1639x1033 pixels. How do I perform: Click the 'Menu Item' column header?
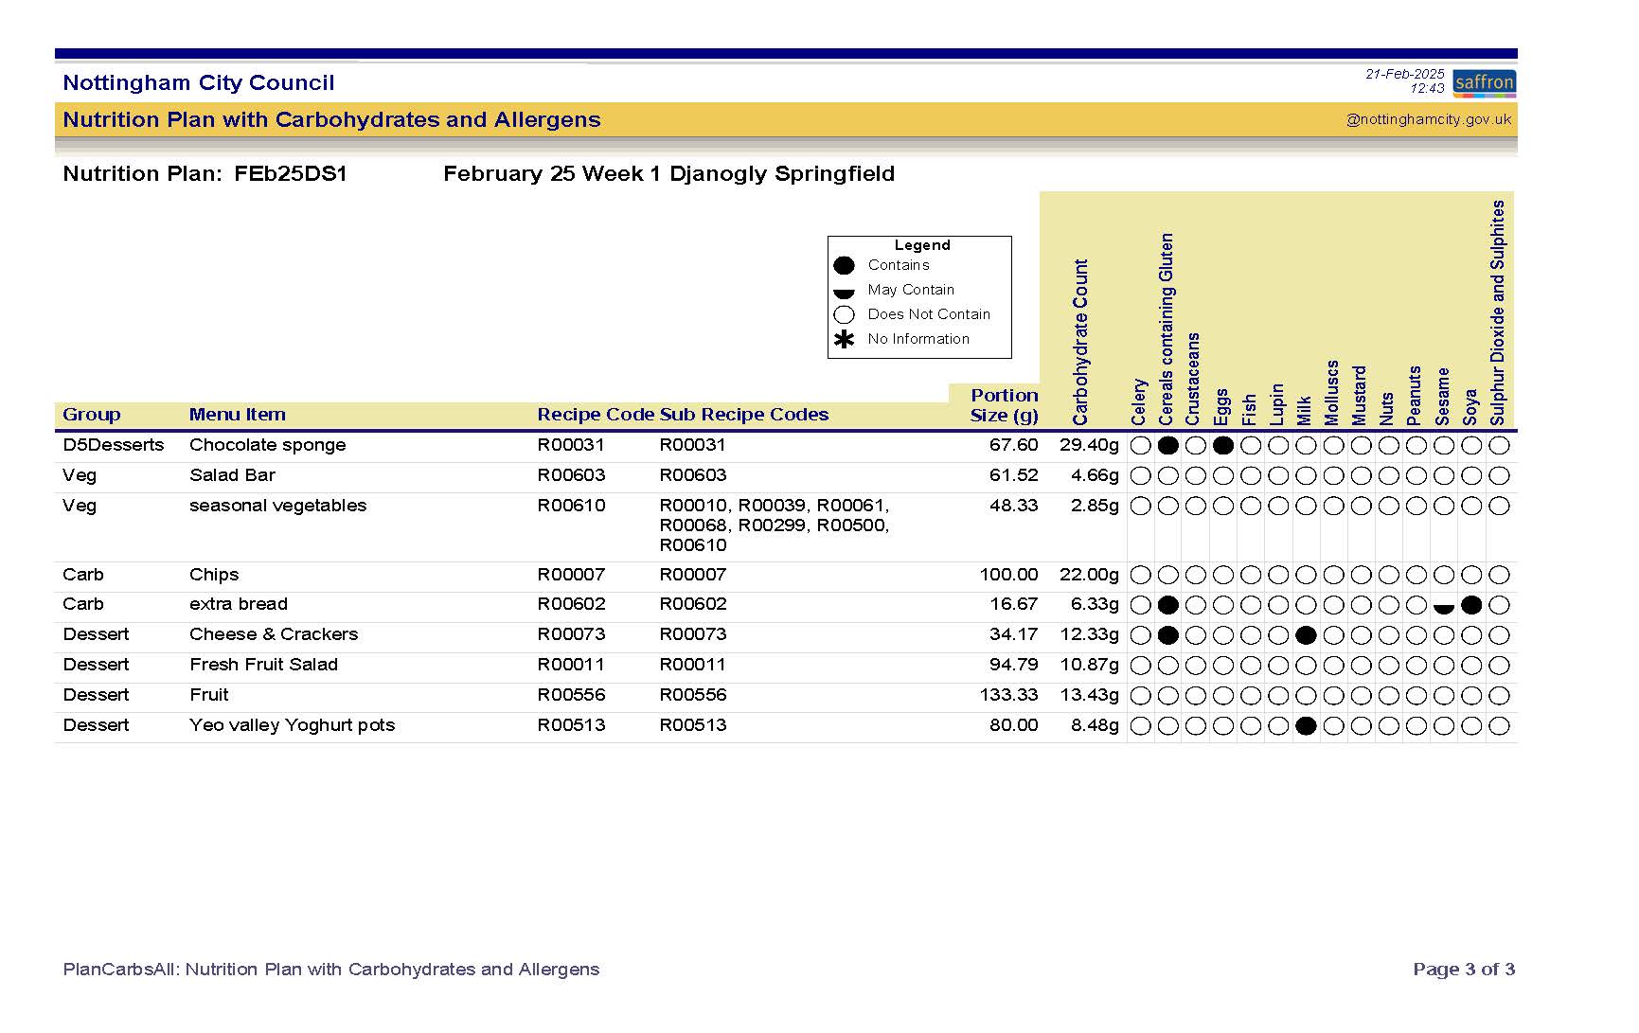tap(237, 415)
